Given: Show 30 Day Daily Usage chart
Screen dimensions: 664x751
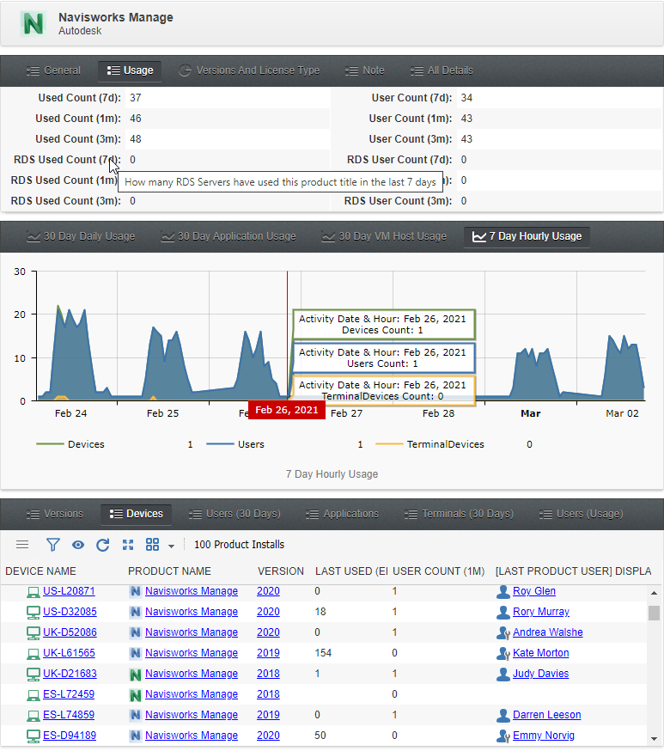Looking at the screenshot, I should click(81, 236).
